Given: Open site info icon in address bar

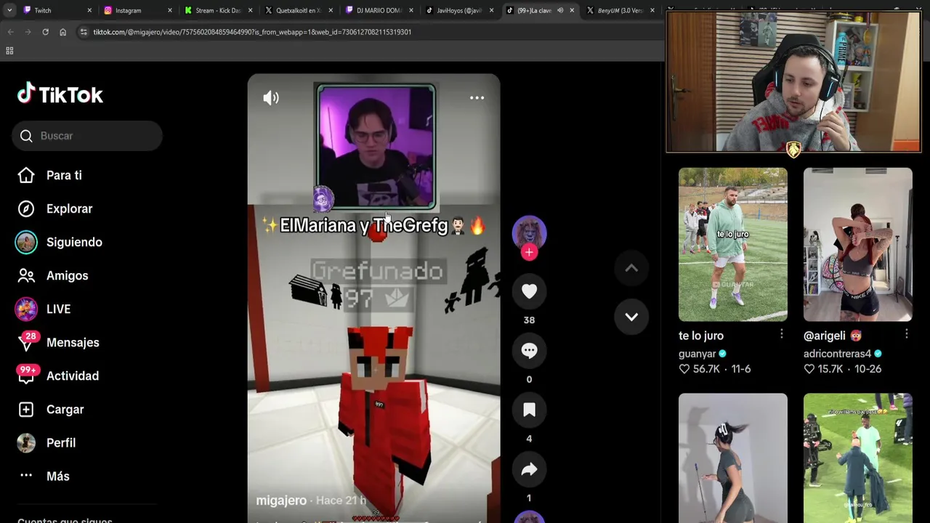Looking at the screenshot, I should [84, 32].
